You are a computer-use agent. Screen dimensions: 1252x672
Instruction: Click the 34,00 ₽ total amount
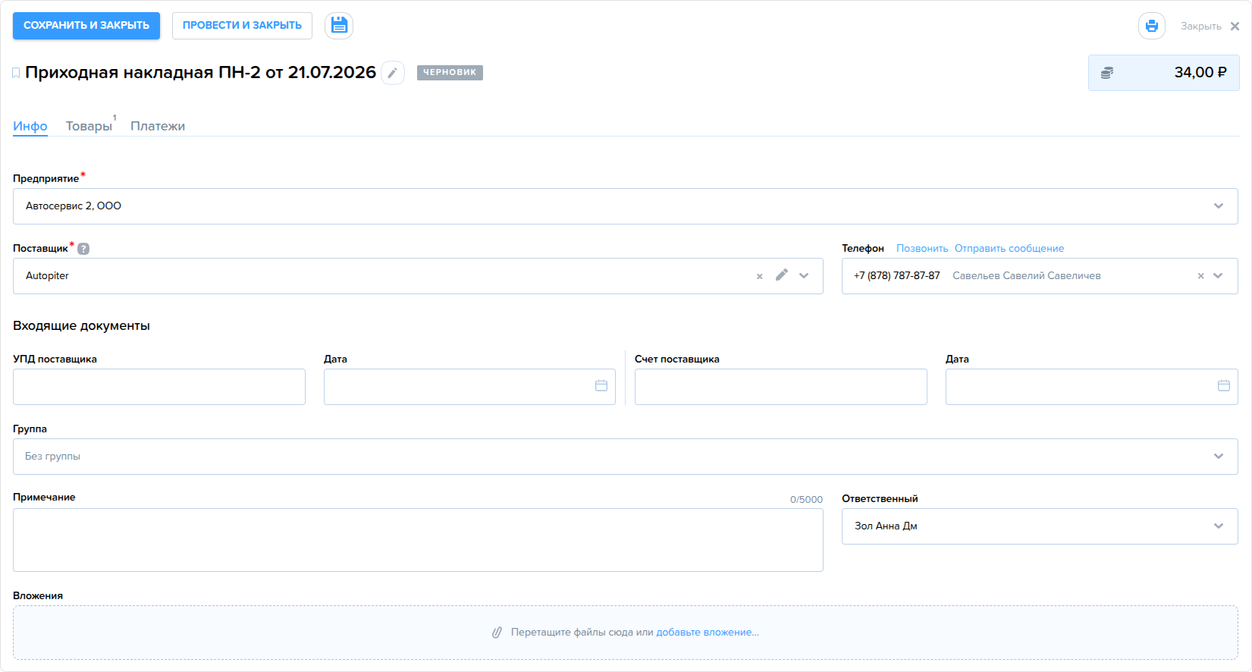click(x=1200, y=73)
